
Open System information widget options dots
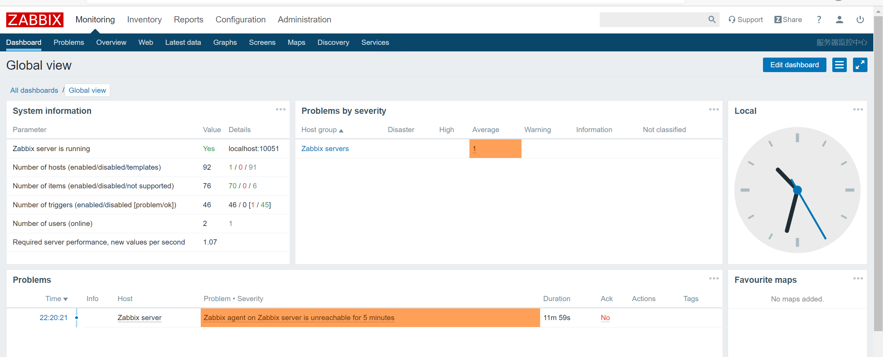point(281,109)
